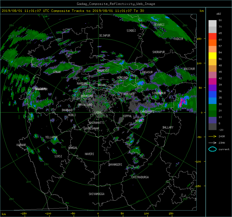Click the GOKAK city label

coord(57,72)
